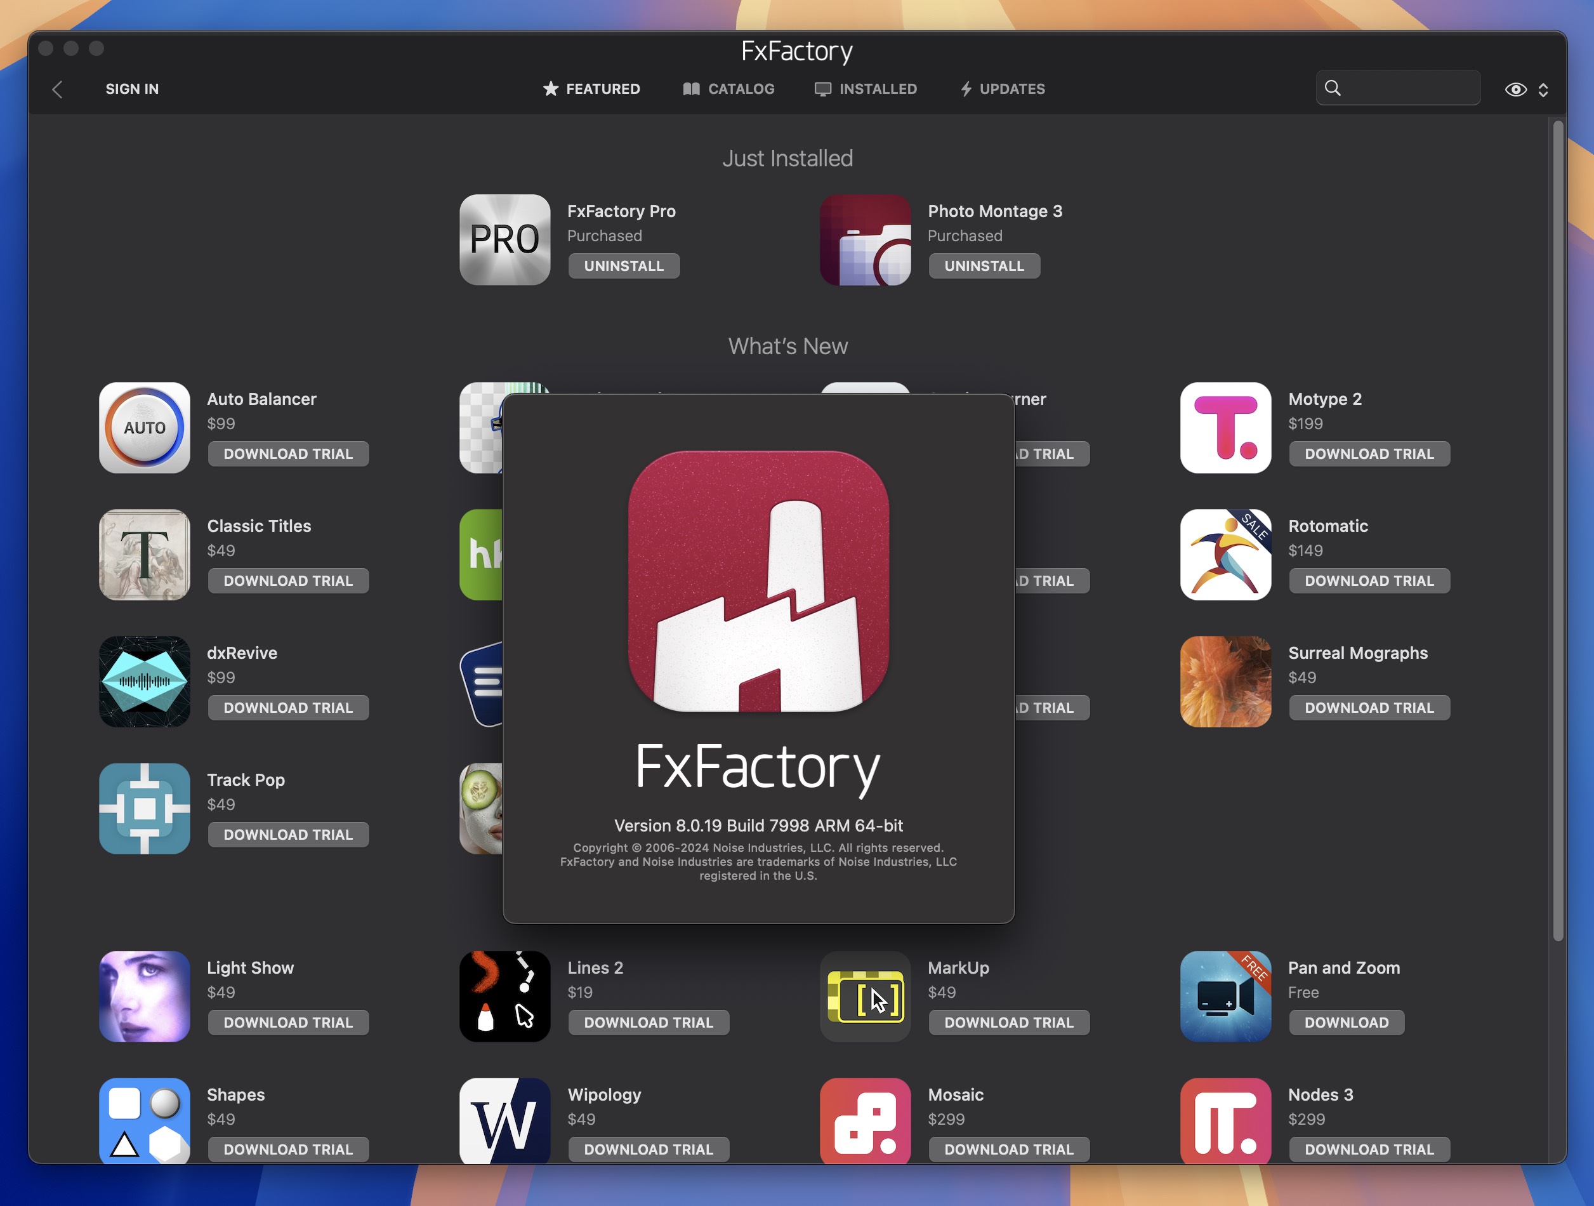Click the Pan and Zoom app icon

(1225, 997)
